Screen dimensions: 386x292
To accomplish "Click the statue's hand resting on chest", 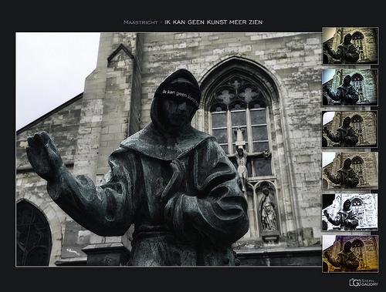I will tap(178, 176).
